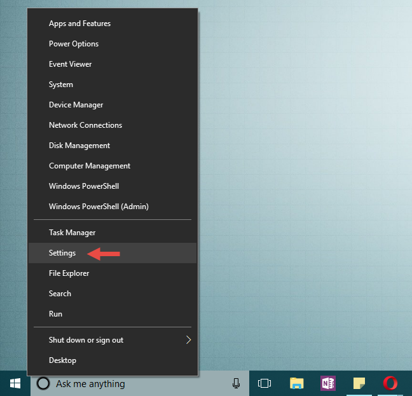Viewport: 412px width, 396px height.
Task: Open Device Manager from the menu
Action: click(x=76, y=105)
